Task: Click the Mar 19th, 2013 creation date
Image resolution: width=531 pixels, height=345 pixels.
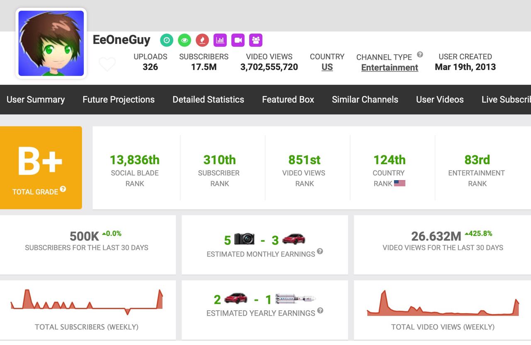Action: point(465,67)
